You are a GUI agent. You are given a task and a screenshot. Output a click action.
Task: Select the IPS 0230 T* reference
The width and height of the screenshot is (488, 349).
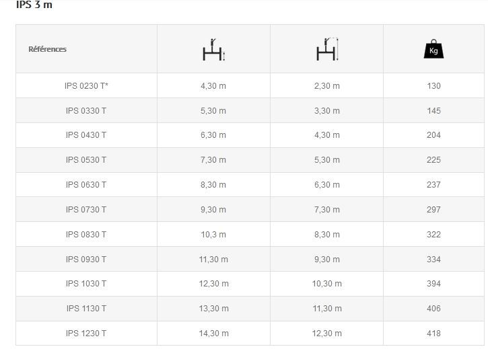(86, 86)
